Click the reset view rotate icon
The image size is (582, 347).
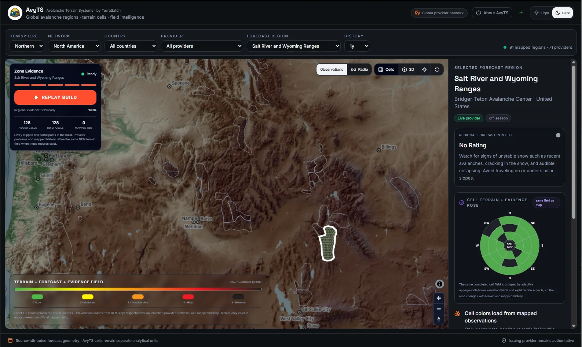click(x=437, y=70)
